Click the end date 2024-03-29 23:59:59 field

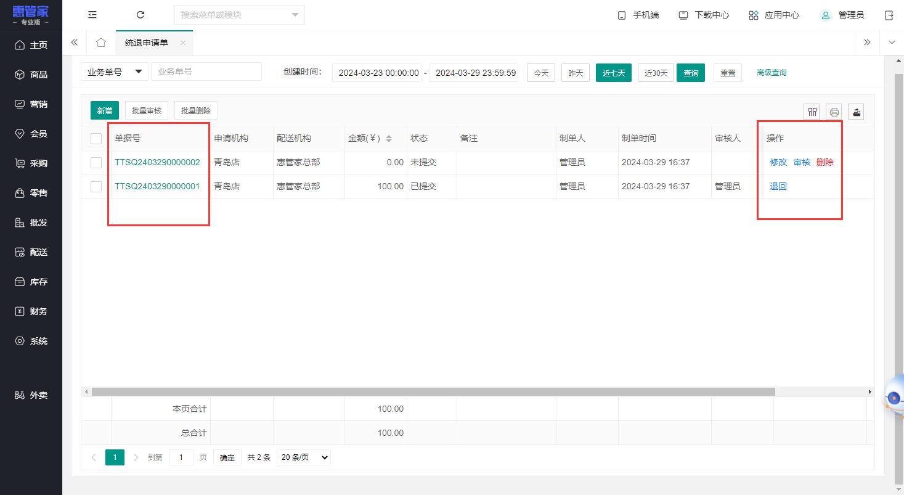click(473, 73)
